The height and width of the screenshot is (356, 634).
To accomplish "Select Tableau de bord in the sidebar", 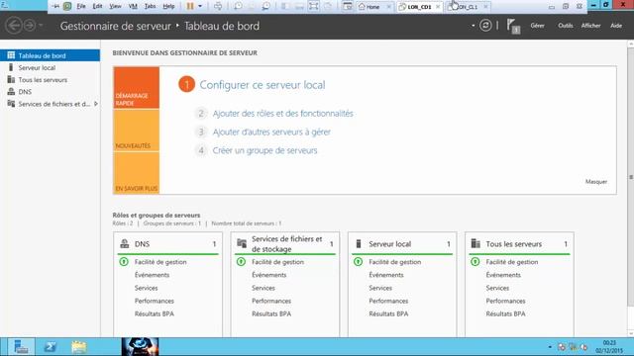I will (x=50, y=55).
